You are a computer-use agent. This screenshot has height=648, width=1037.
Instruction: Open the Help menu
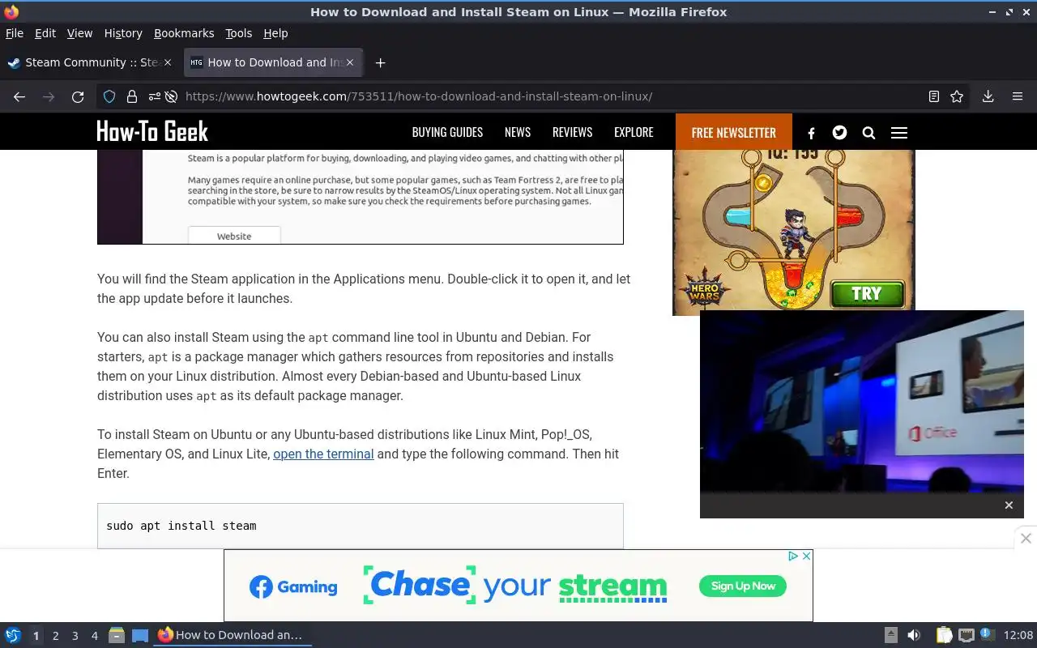[275, 33]
